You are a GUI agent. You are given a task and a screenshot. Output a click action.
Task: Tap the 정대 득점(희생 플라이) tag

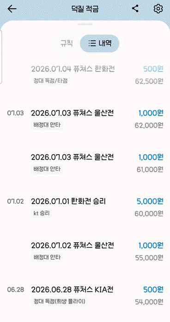tap(60, 301)
